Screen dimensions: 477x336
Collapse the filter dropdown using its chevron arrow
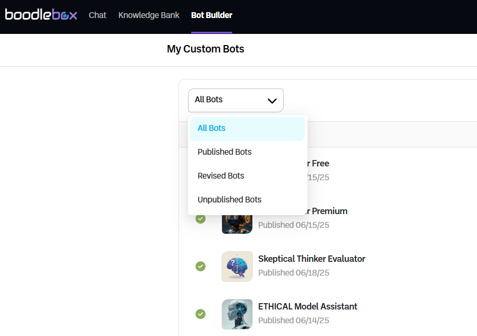tap(272, 100)
